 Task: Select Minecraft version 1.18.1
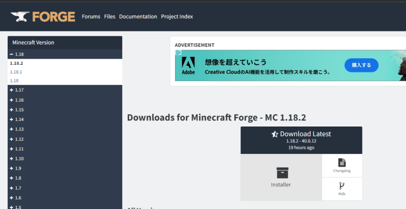pos(16,72)
